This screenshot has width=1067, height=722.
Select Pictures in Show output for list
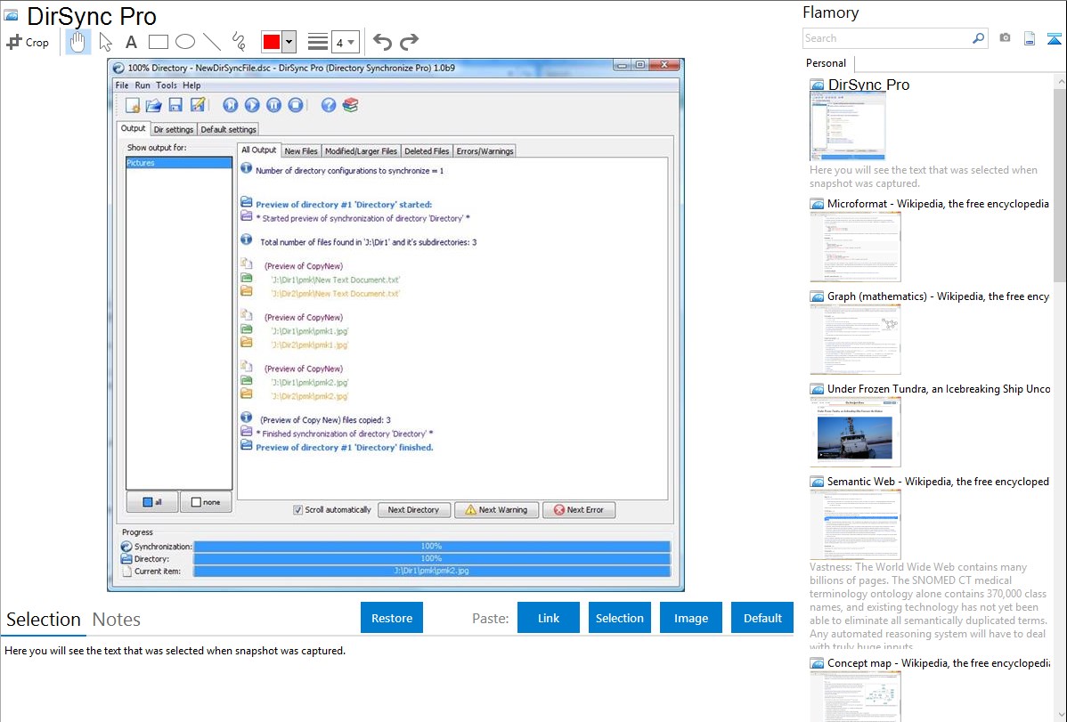pyautogui.click(x=179, y=163)
